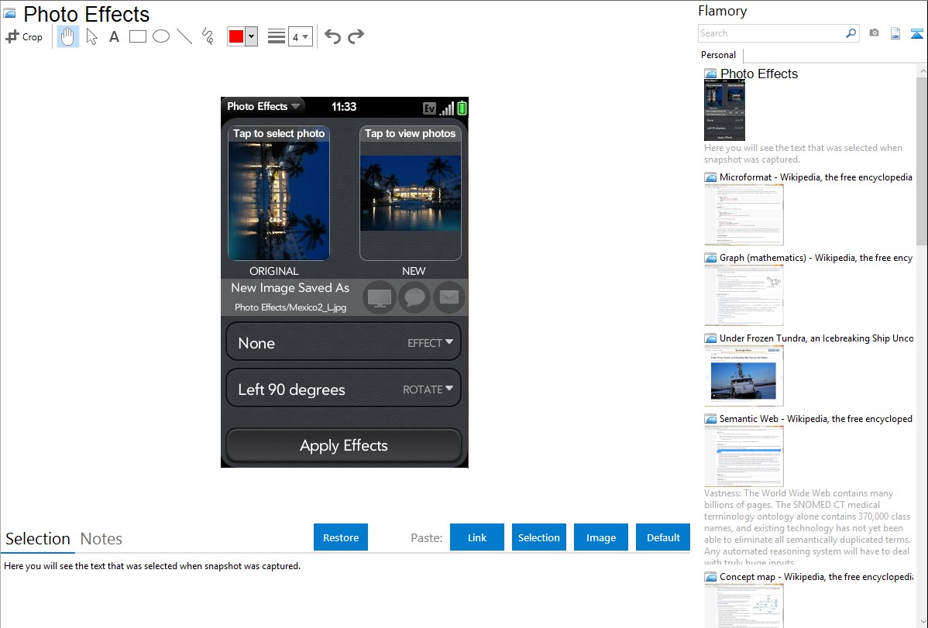Screen dimensions: 928x628
Task: Open the line width dropdown
Action: tap(300, 36)
